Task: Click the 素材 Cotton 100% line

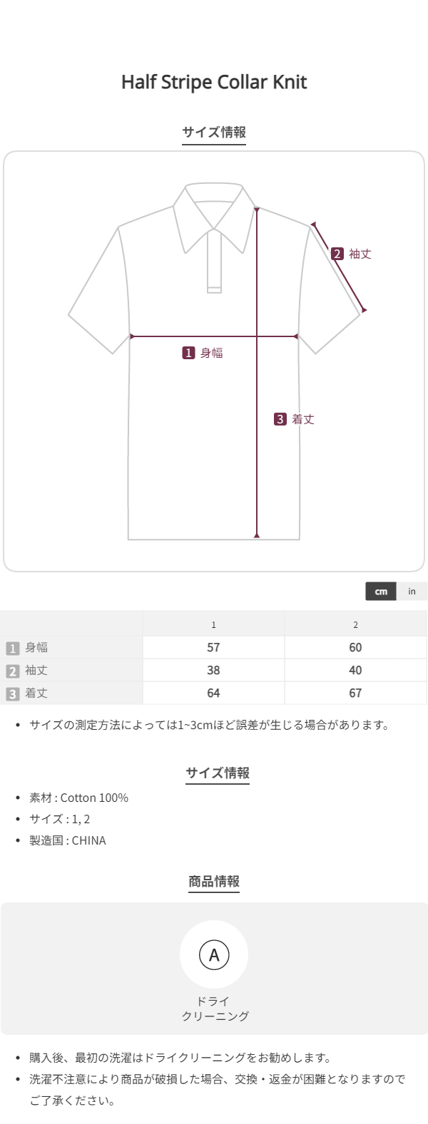Action: 78,798
